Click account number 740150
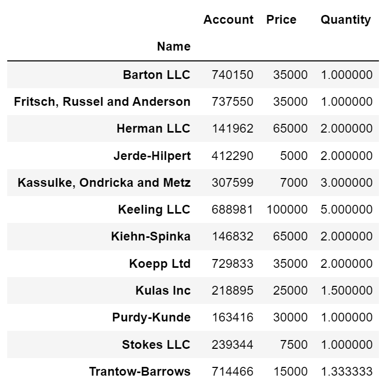 coord(233,75)
